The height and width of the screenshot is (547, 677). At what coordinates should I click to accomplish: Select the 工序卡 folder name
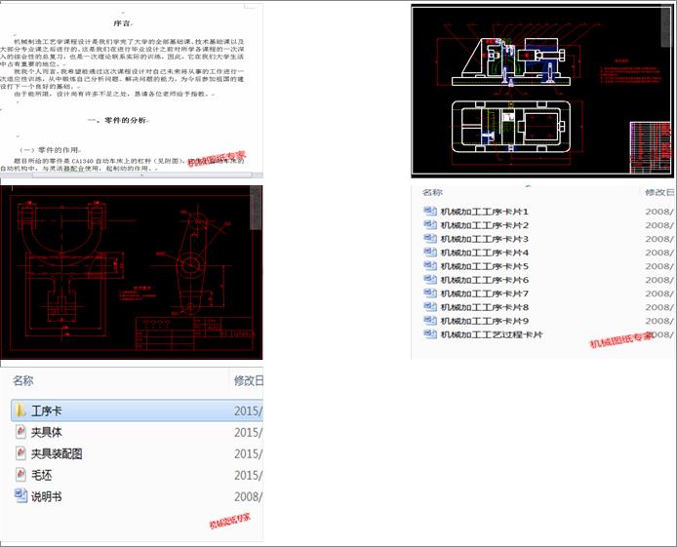coord(46,410)
